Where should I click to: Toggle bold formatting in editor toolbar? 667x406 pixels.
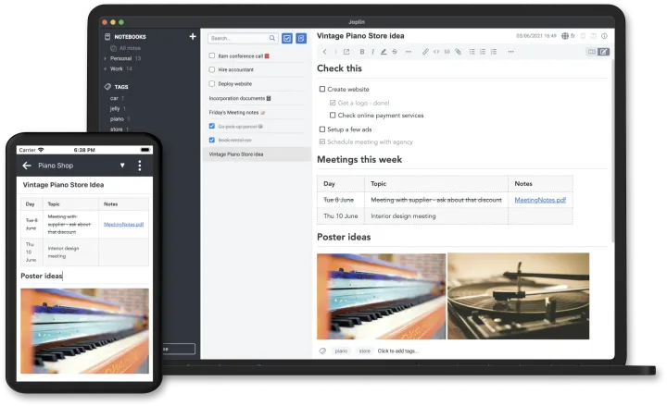(360, 52)
